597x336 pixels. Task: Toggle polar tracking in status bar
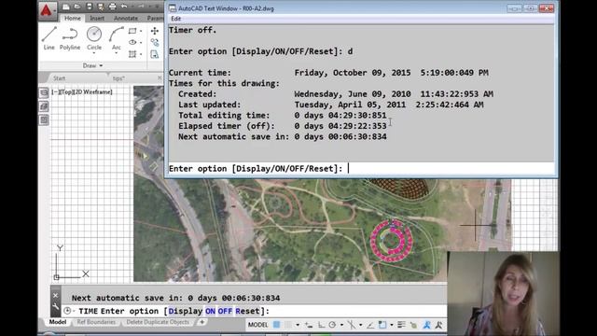(x=332, y=325)
